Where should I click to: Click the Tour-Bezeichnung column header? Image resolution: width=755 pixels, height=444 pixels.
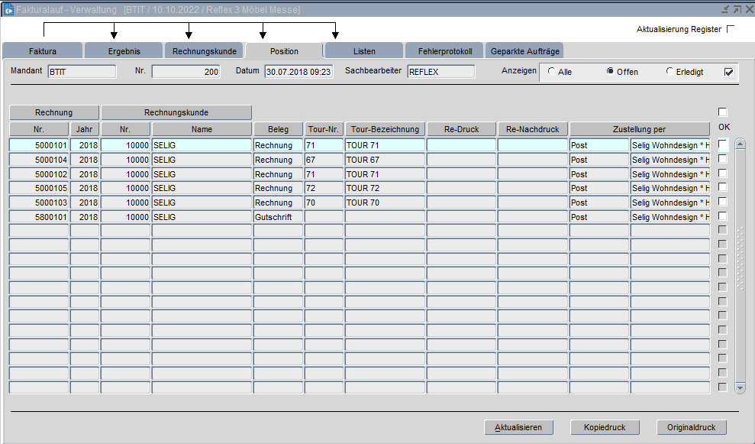point(385,129)
